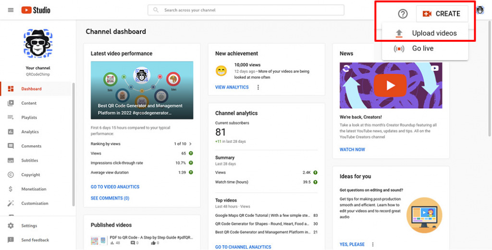The width and height of the screenshot is (492, 250).
Task: Click the Monetisation dollar icon
Action: [x=11, y=189]
